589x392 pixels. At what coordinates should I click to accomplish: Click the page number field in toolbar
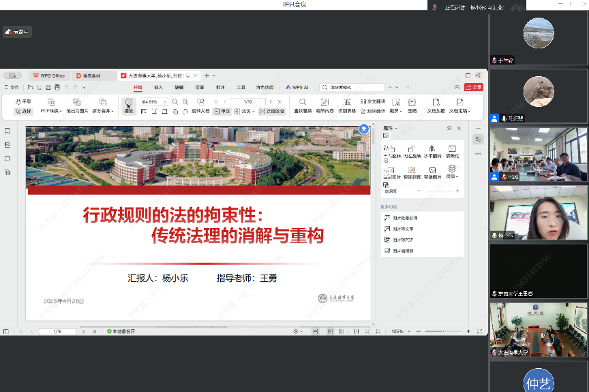pos(247,101)
